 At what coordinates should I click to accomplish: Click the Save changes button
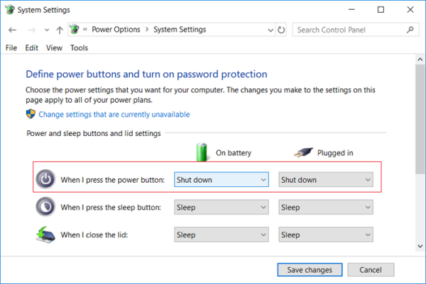tap(310, 270)
